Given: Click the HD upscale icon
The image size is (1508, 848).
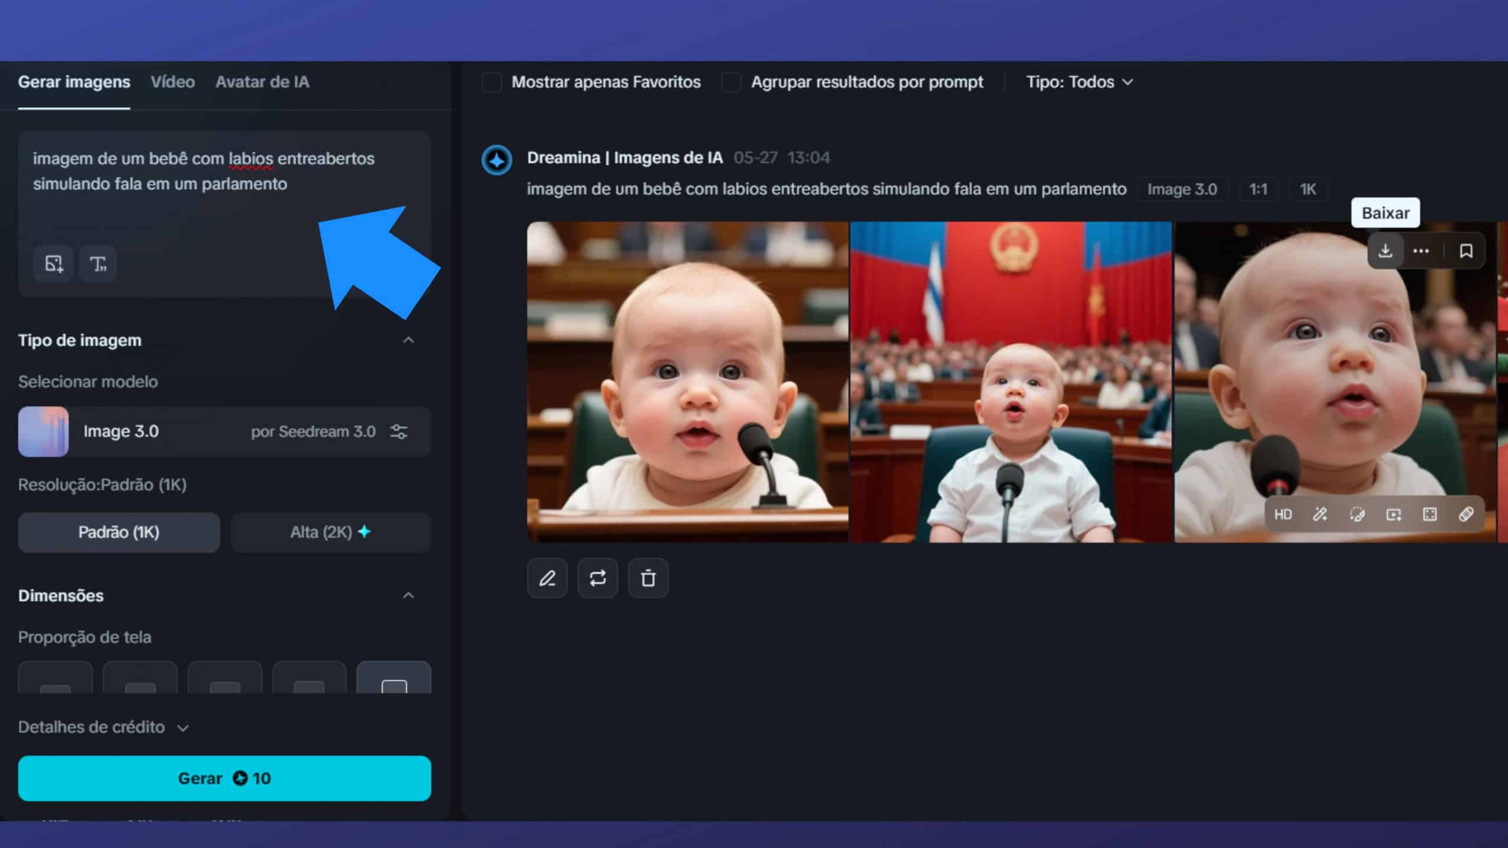Looking at the screenshot, I should click(1282, 515).
